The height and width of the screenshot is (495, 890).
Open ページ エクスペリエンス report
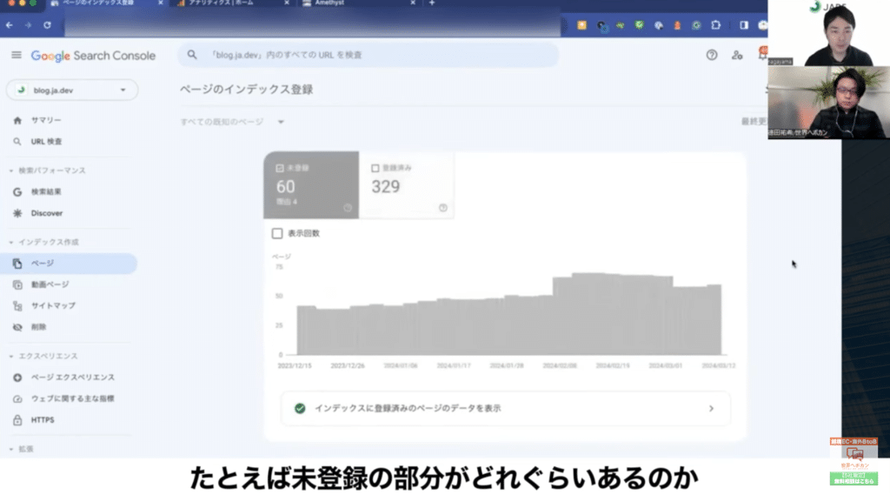click(x=73, y=378)
